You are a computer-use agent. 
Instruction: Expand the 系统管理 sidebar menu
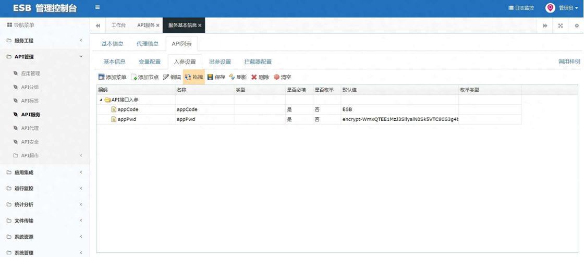(x=45, y=252)
